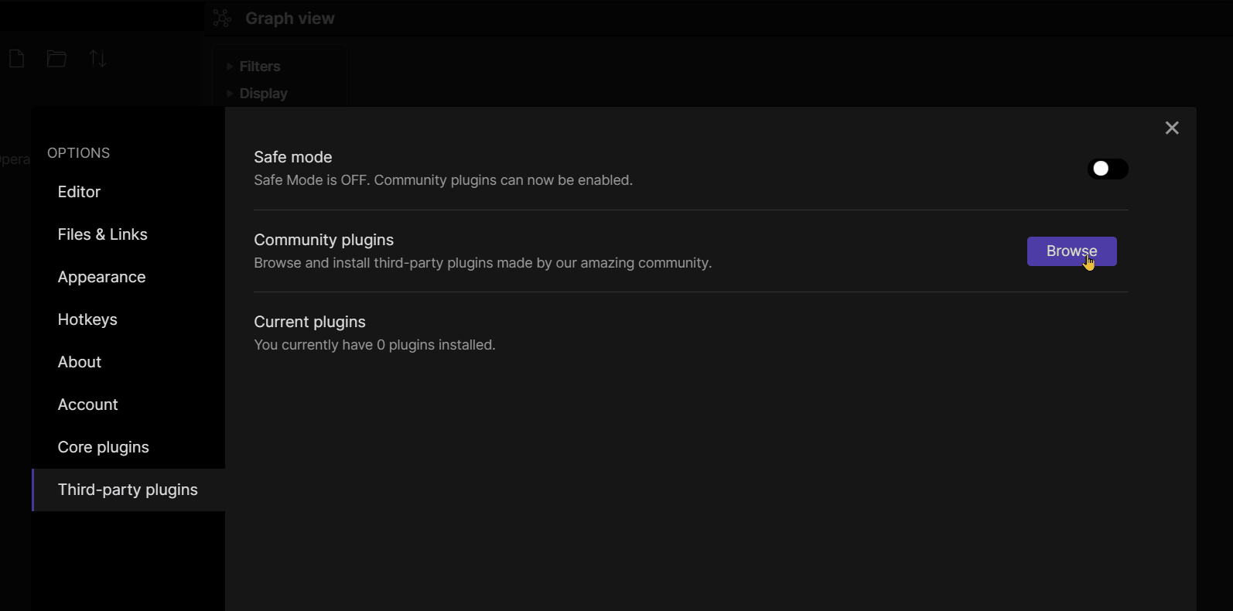The width and height of the screenshot is (1233, 611).
Task: Toggle the Safe mode switch
Action: pyautogui.click(x=1108, y=169)
